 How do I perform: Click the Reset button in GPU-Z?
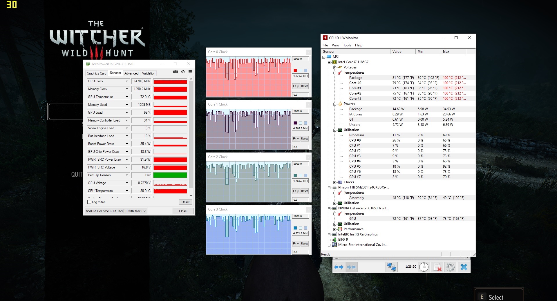point(185,202)
